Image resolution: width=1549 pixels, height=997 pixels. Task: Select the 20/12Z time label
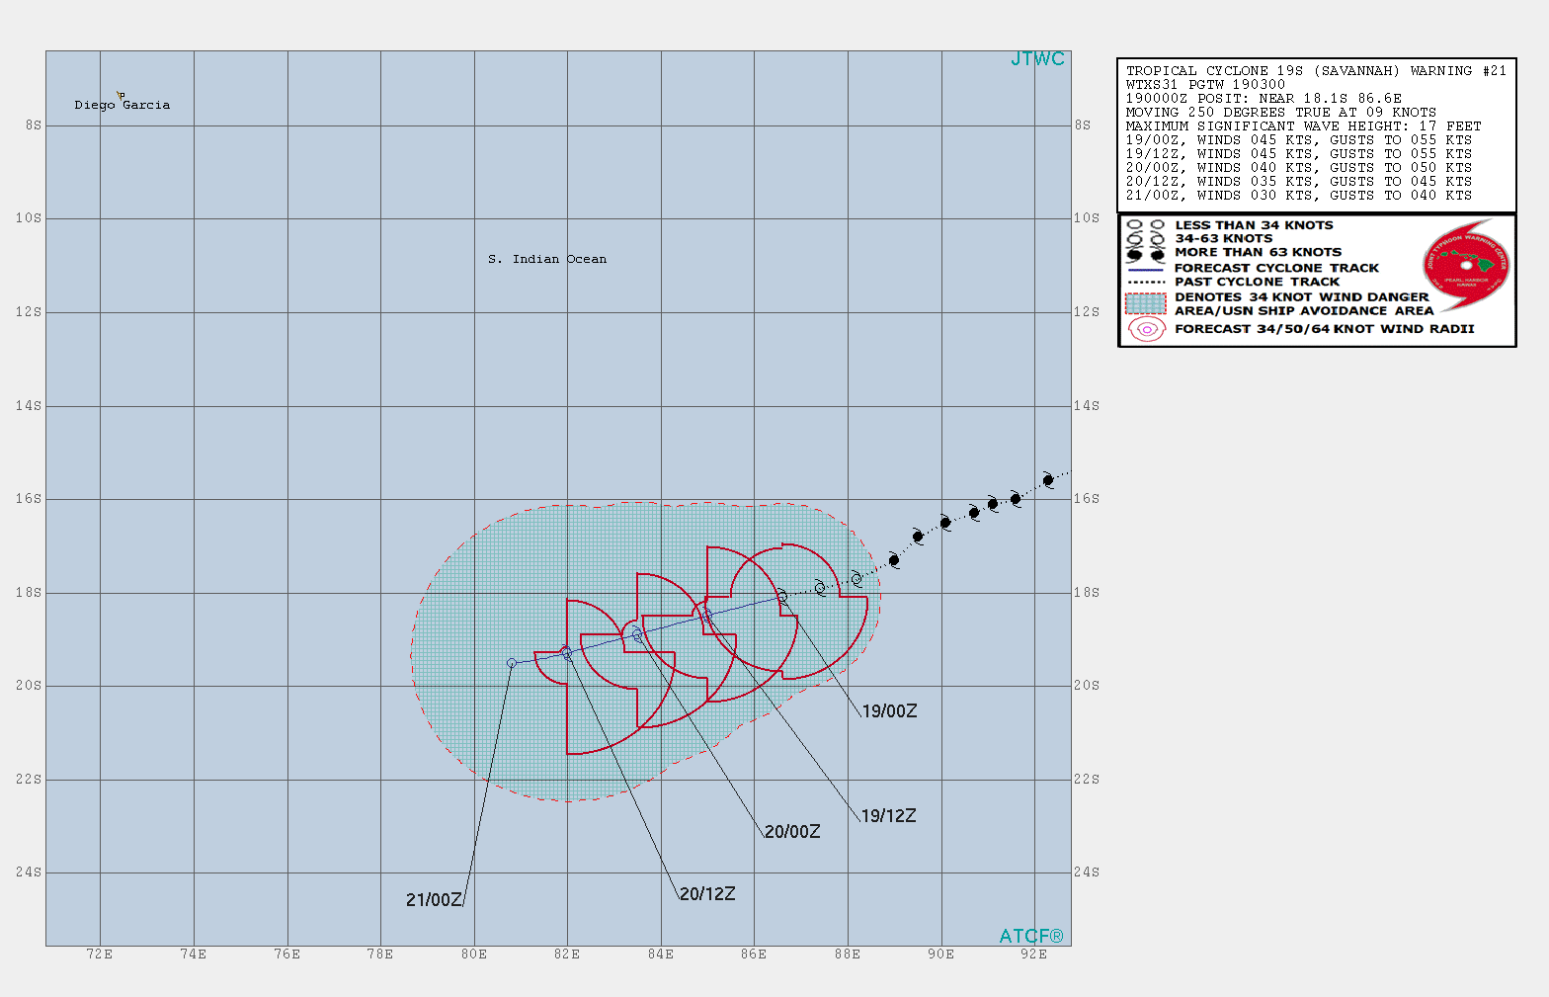[x=707, y=894]
